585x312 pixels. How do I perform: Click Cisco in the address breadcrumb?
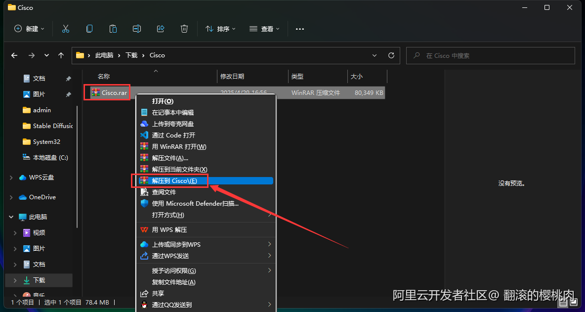coord(157,55)
